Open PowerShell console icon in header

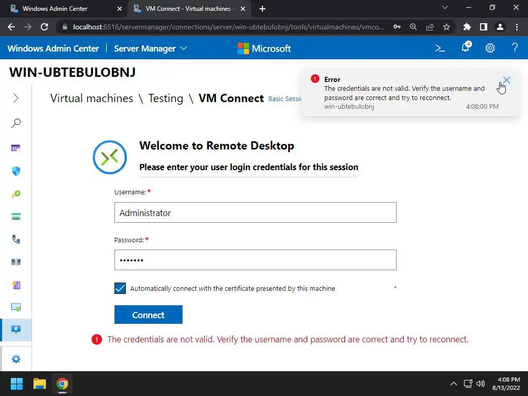pos(440,48)
